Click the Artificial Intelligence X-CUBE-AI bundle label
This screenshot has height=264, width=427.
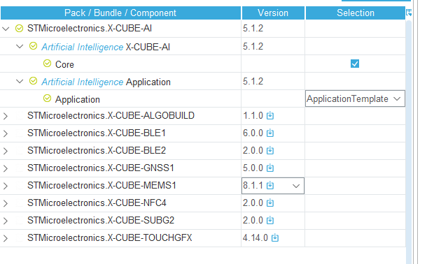pyautogui.click(x=106, y=47)
